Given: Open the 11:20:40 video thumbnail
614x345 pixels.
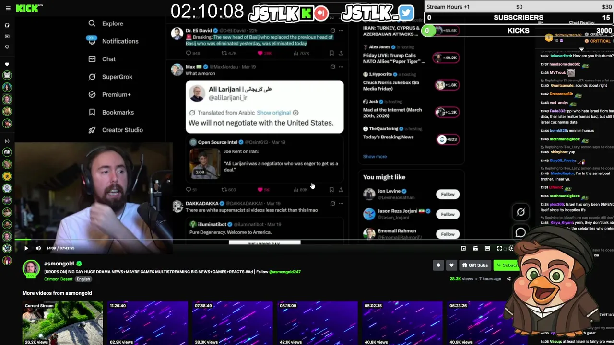Looking at the screenshot, I should (x=147, y=322).
